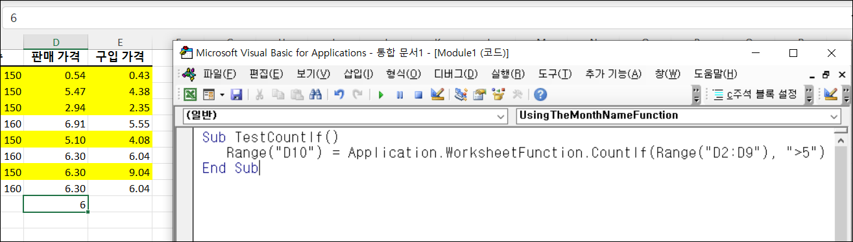853x242 pixels.
Task: Click the Break pause icon
Action: point(400,94)
